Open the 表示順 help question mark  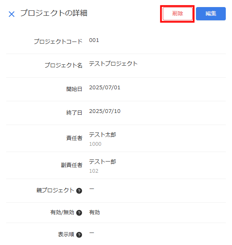click(79, 235)
